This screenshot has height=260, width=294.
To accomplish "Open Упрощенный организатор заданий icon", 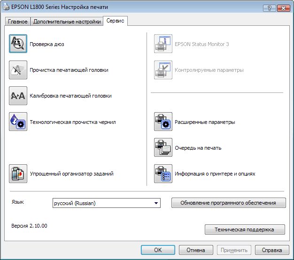I will tap(18, 174).
